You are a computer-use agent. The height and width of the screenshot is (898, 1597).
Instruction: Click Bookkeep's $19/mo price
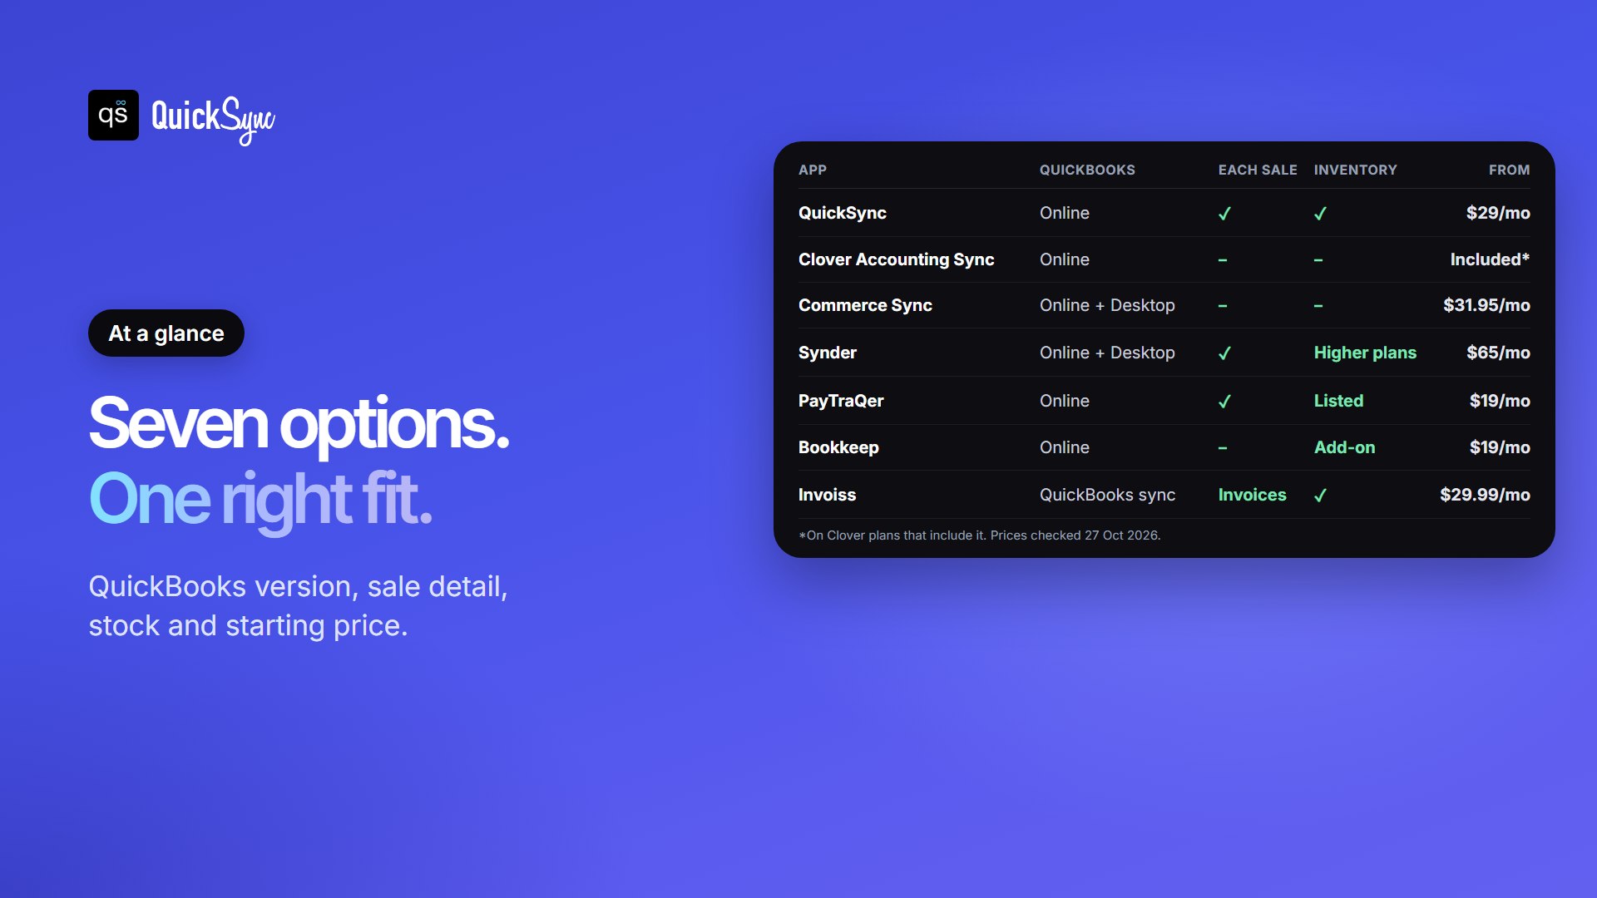[1500, 447]
